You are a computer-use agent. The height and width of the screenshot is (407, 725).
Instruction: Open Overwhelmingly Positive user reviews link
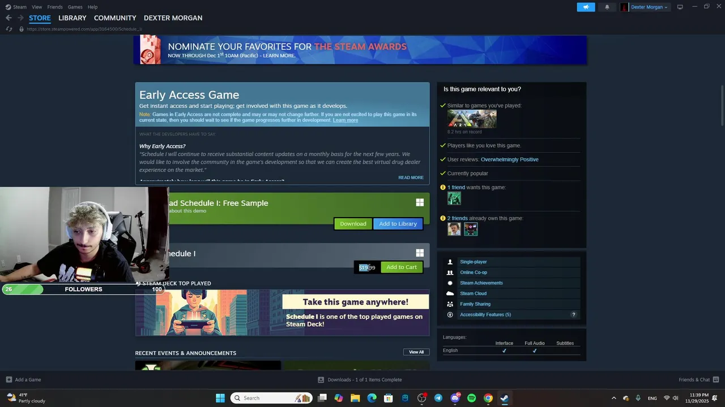click(x=510, y=159)
